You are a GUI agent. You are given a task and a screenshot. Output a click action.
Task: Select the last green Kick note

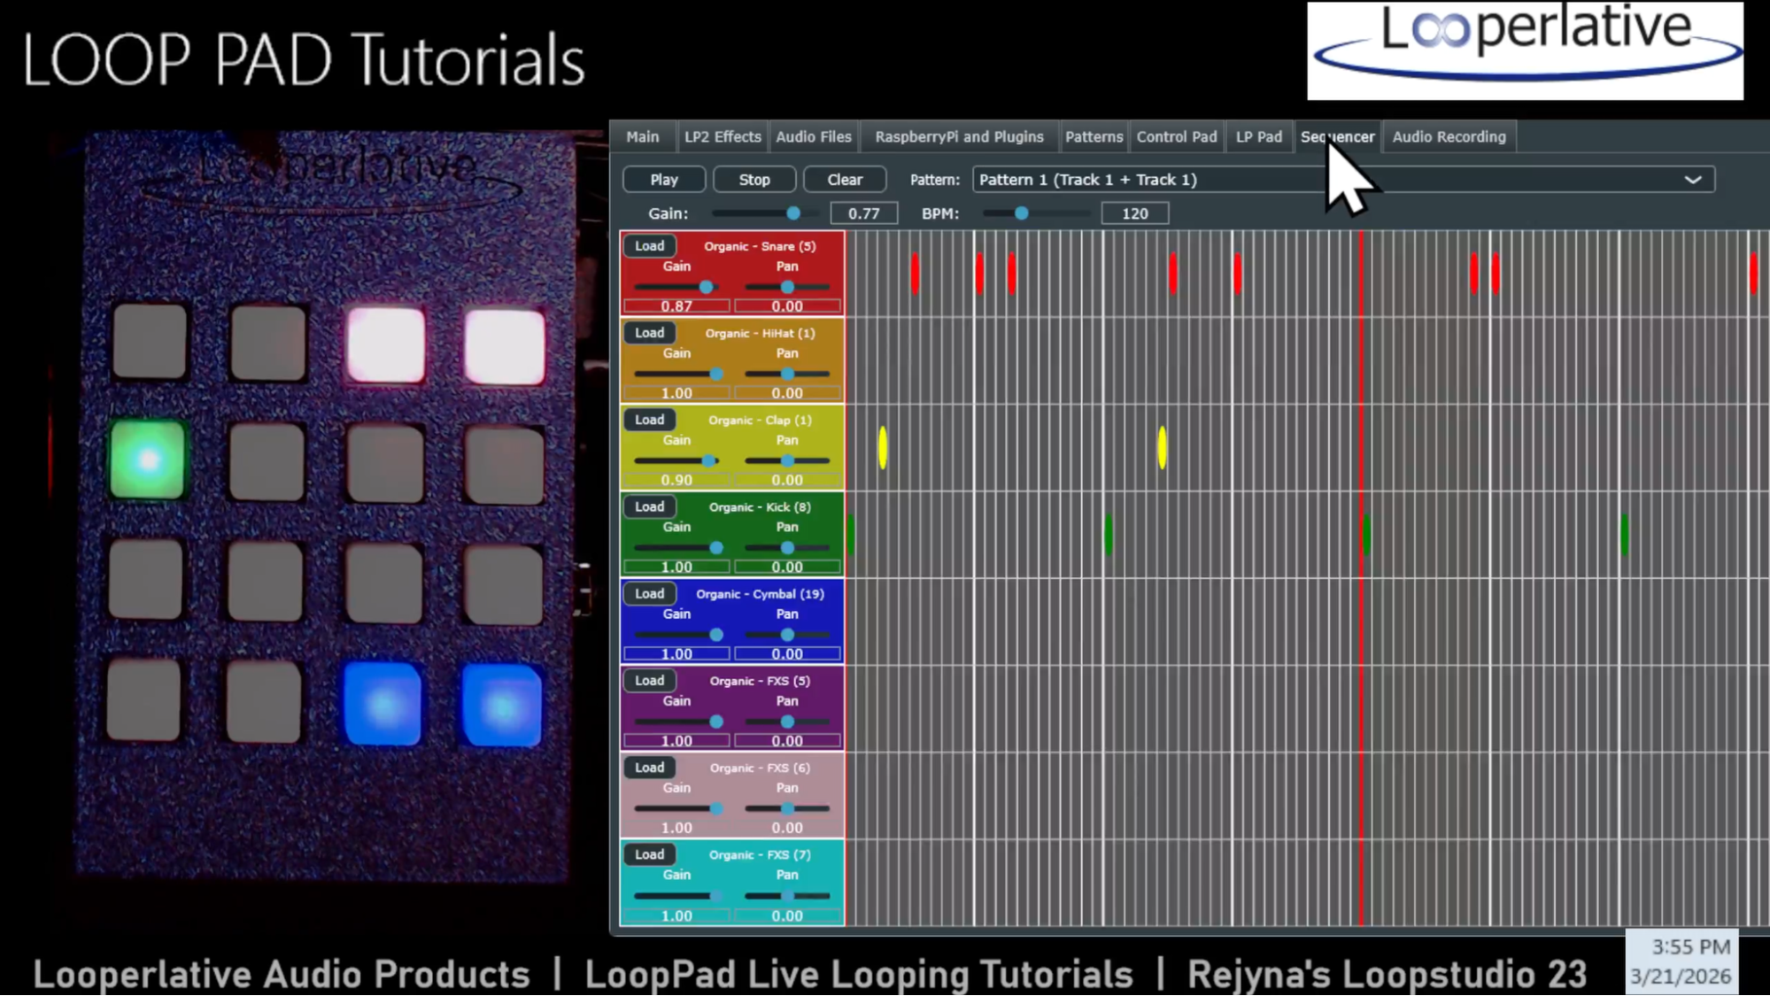[x=1625, y=535]
